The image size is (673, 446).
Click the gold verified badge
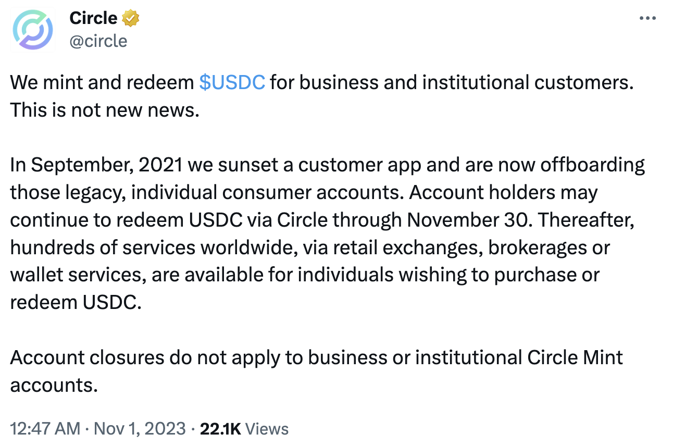click(x=130, y=19)
